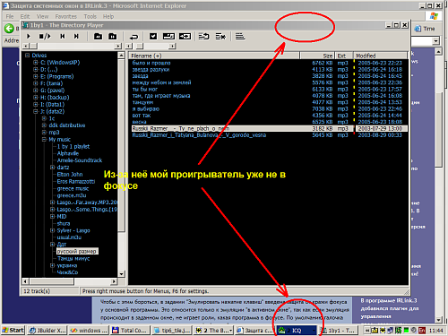Click tree panel scroll up arrow
This screenshot has height=336, width=448.
(x=121, y=56)
